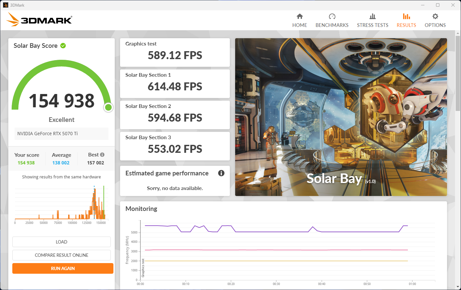Click the orange RUN AGAIN button
The height and width of the screenshot is (290, 461).
(63, 268)
